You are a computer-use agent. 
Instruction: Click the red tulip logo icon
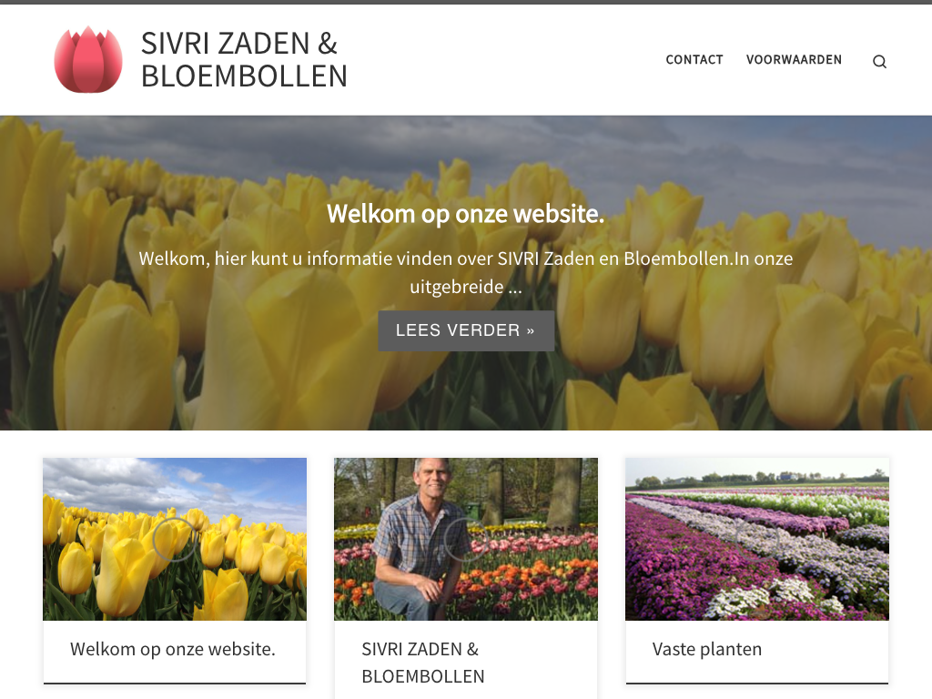coord(88,59)
